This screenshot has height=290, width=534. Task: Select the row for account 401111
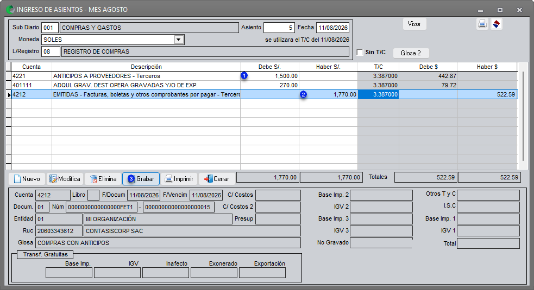pyautogui.click(x=264, y=85)
